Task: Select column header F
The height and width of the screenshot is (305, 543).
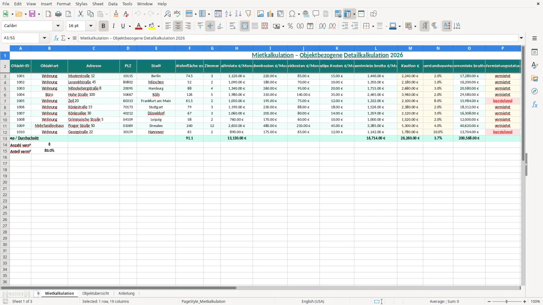Action: [x=190, y=48]
